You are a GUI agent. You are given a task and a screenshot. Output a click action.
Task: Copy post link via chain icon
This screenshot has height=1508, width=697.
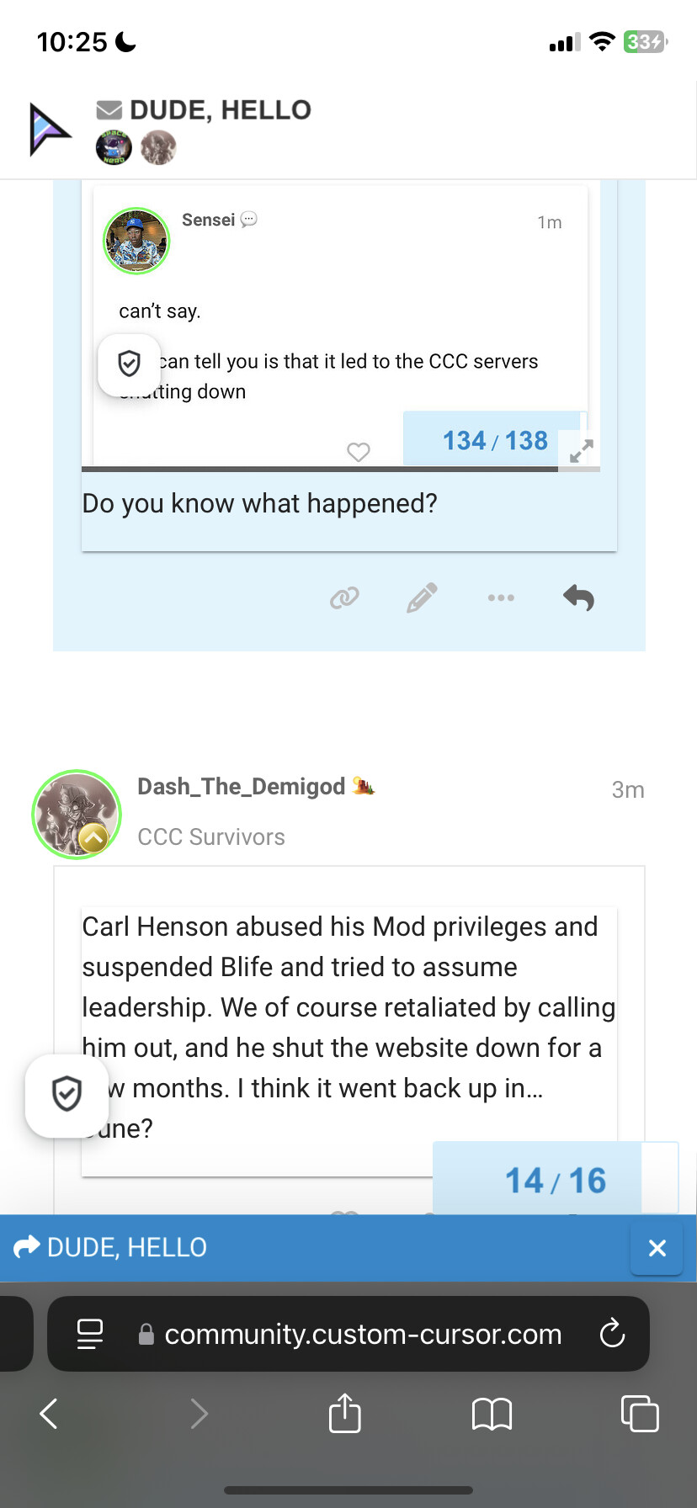point(344,597)
